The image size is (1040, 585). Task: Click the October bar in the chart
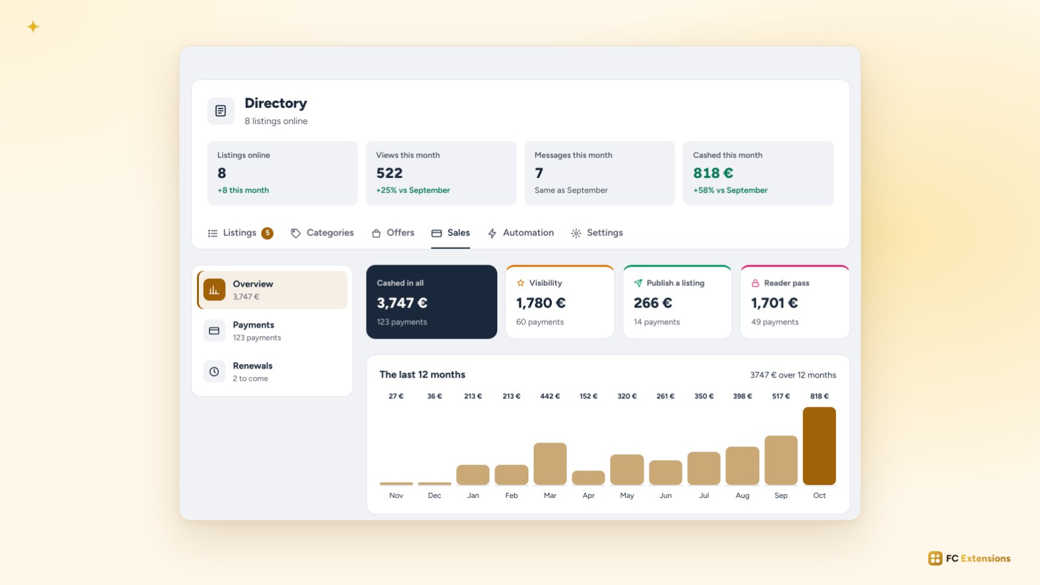(819, 446)
